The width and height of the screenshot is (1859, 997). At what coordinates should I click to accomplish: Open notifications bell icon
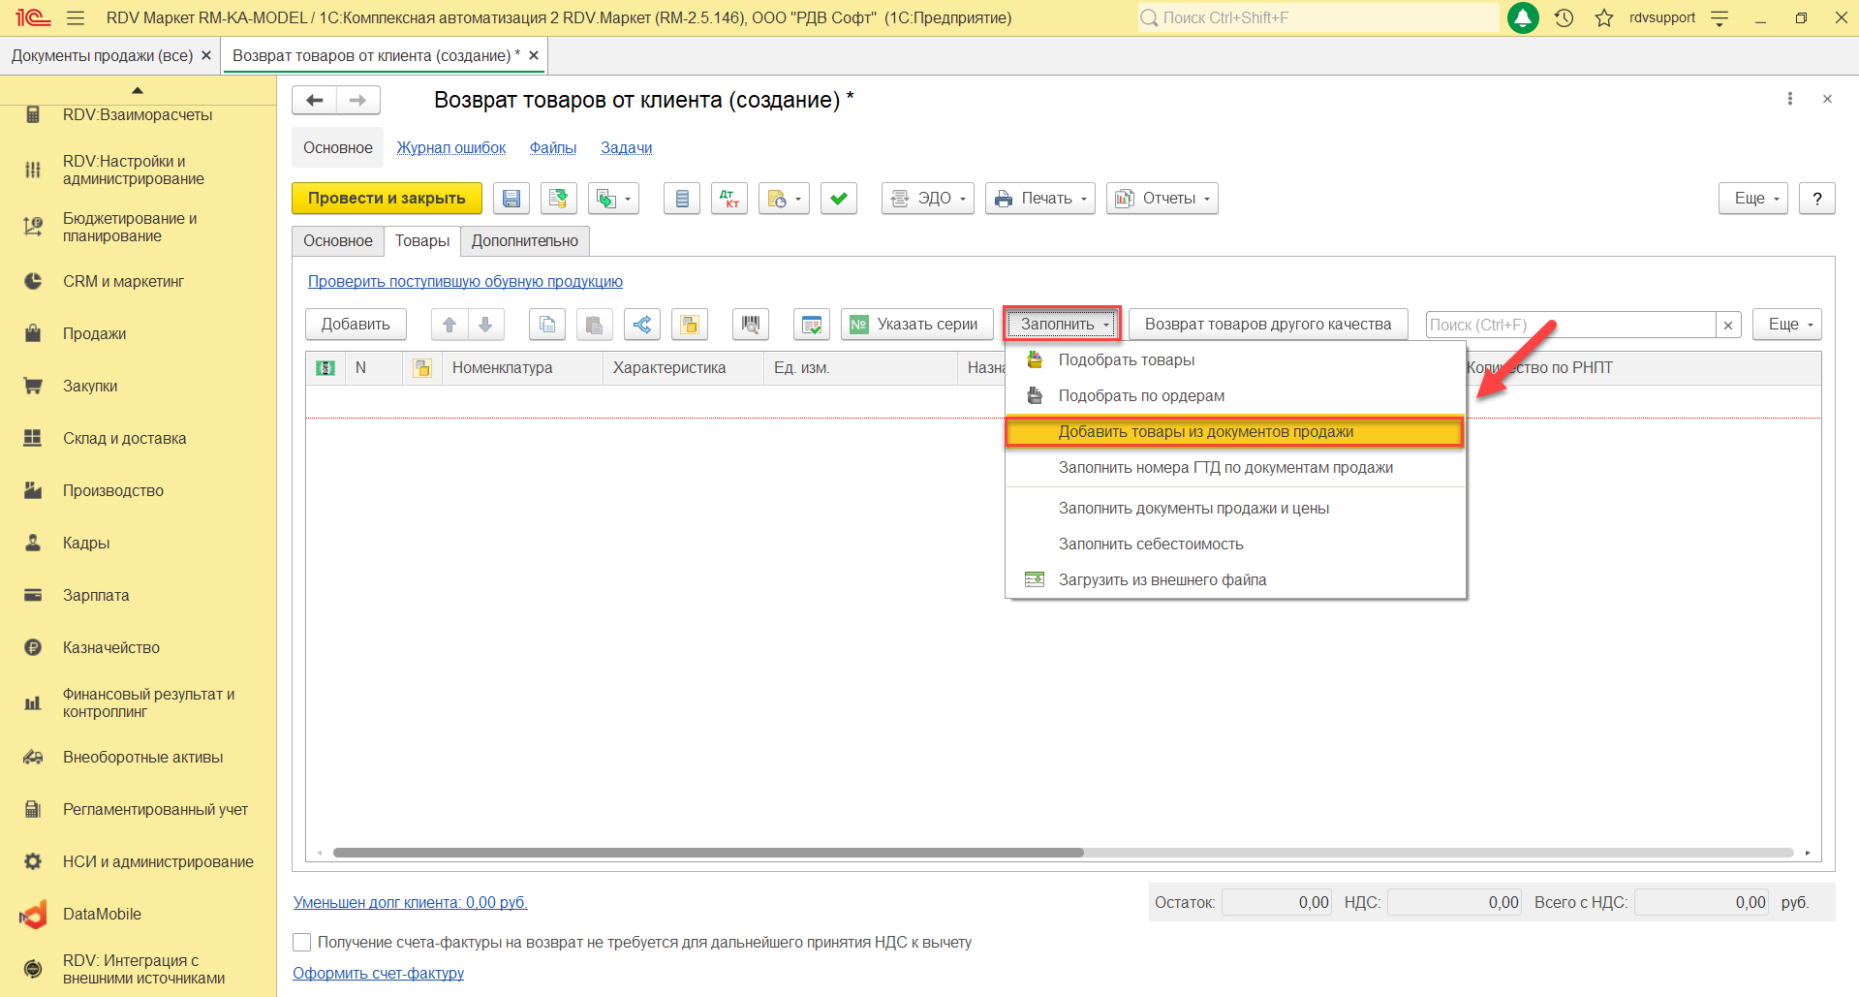pyautogui.click(x=1523, y=17)
